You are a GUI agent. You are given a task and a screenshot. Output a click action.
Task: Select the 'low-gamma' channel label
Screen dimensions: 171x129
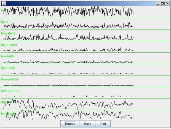(10, 79)
